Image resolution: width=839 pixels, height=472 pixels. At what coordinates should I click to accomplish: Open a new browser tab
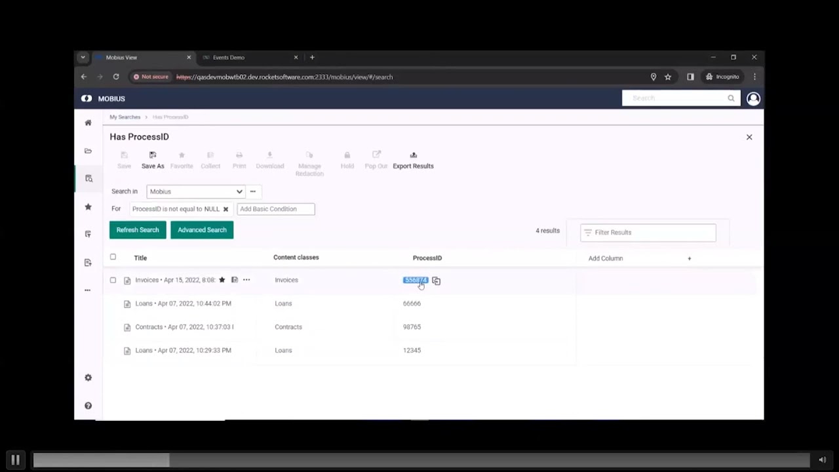pyautogui.click(x=312, y=58)
